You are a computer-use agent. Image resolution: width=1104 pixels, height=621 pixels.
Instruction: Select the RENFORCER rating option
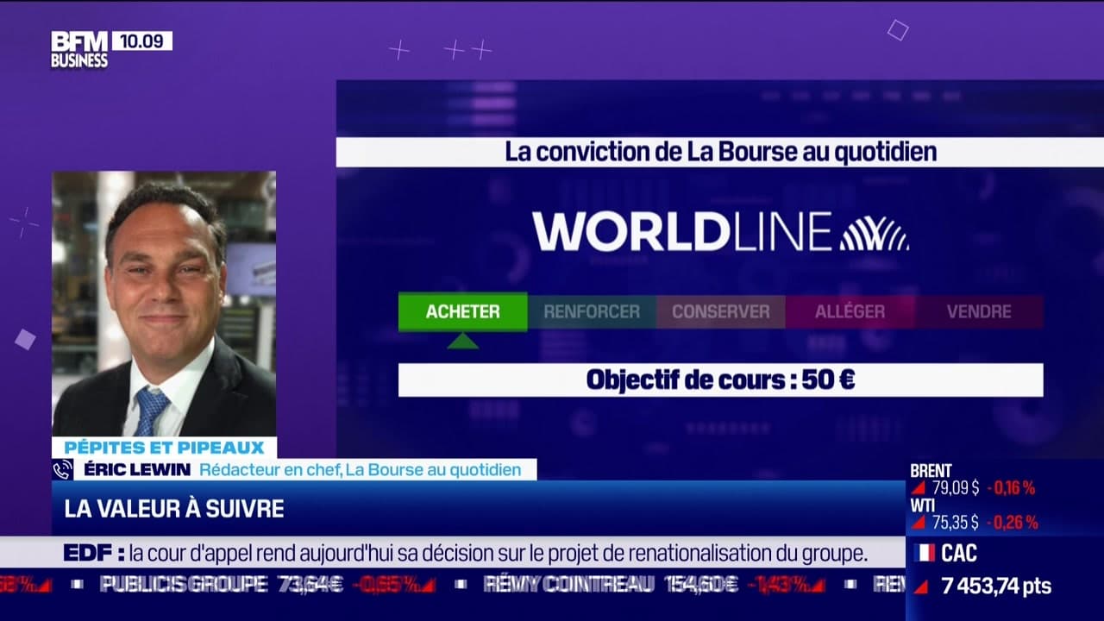[x=592, y=311]
